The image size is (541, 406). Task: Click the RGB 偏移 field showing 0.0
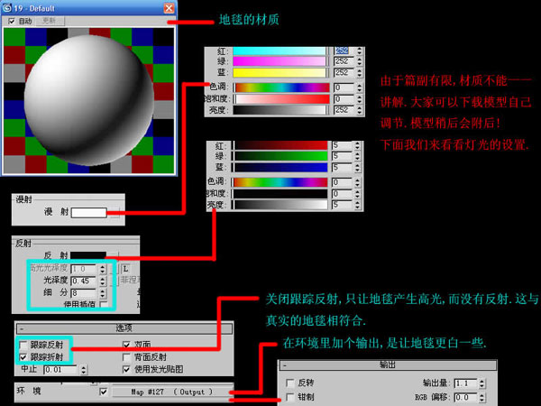[x=465, y=397]
